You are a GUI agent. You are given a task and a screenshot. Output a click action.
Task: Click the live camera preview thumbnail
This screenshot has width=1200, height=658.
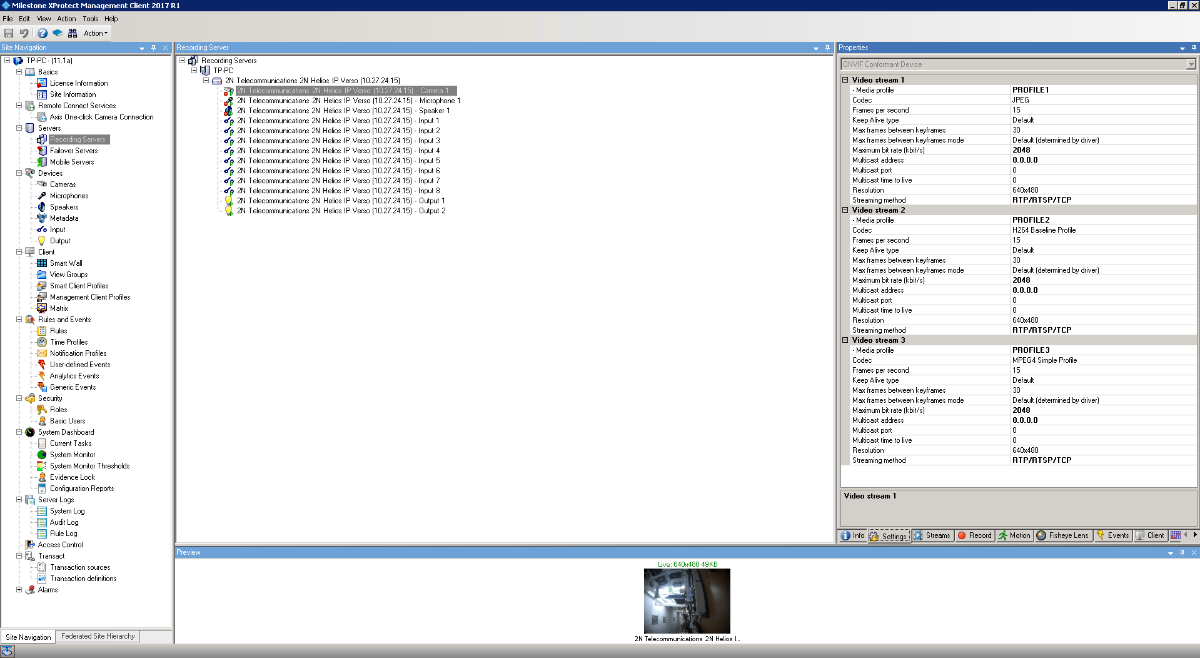[x=687, y=600]
